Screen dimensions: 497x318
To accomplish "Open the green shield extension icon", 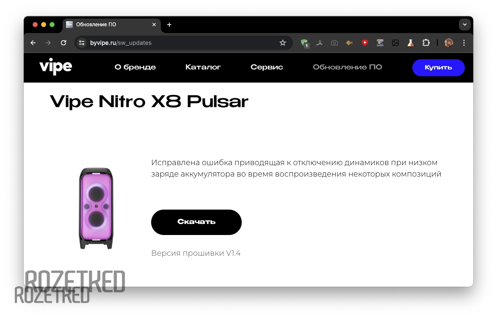I will [305, 43].
